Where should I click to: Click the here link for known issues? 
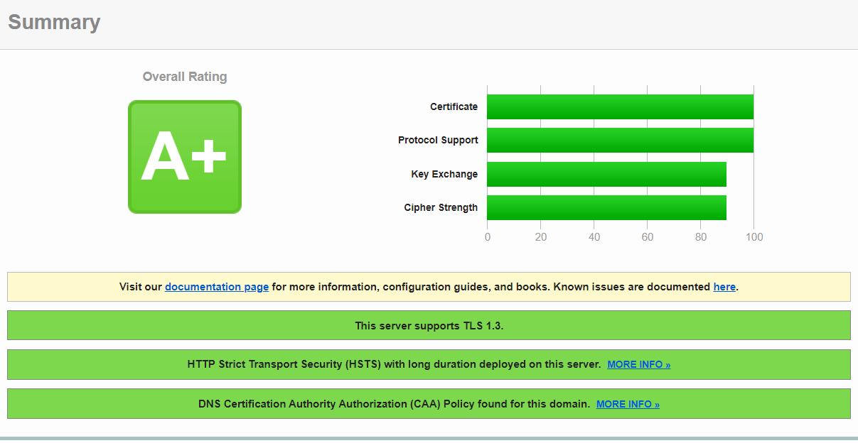click(724, 286)
